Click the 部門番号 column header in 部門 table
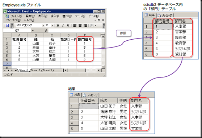Image resolution: width=202 pixels, height=138 pixels. coord(163,21)
